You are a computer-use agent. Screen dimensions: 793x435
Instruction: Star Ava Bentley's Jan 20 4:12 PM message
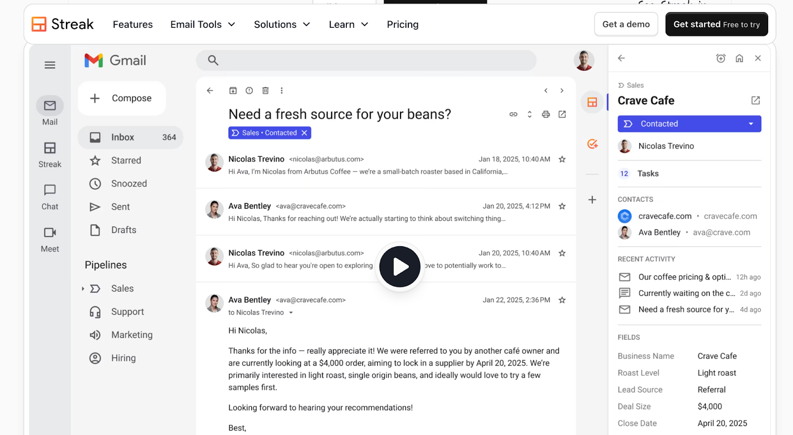coord(562,206)
